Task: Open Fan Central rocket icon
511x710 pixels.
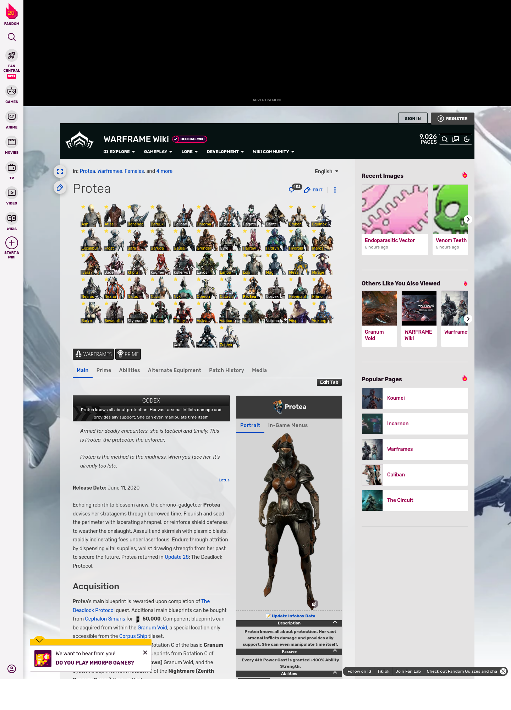Action: (x=12, y=55)
